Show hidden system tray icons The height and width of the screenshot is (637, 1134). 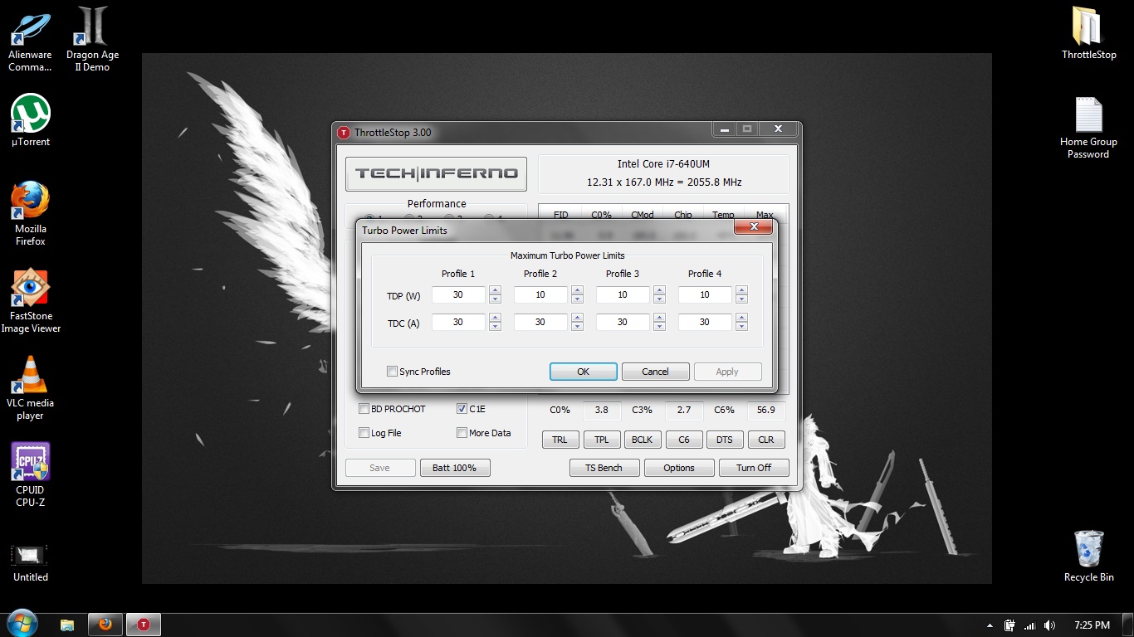tap(989, 625)
